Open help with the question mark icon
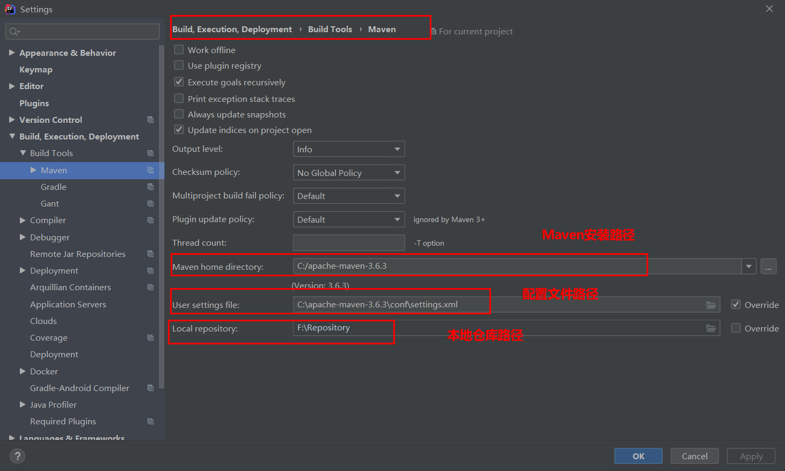 [x=18, y=456]
